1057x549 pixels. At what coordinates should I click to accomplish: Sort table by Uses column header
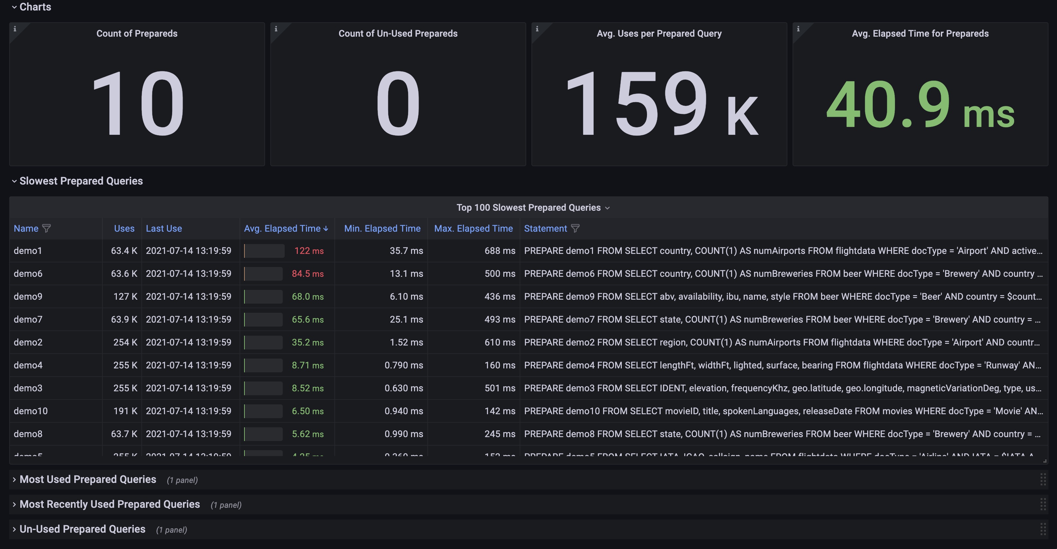[x=124, y=229]
